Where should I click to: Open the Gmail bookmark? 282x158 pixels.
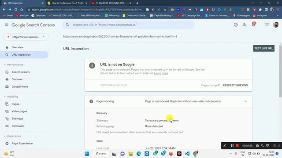[x=8, y=16]
